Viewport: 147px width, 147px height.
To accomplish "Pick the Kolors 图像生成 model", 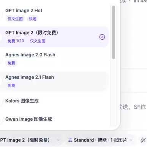I will click(54, 101).
